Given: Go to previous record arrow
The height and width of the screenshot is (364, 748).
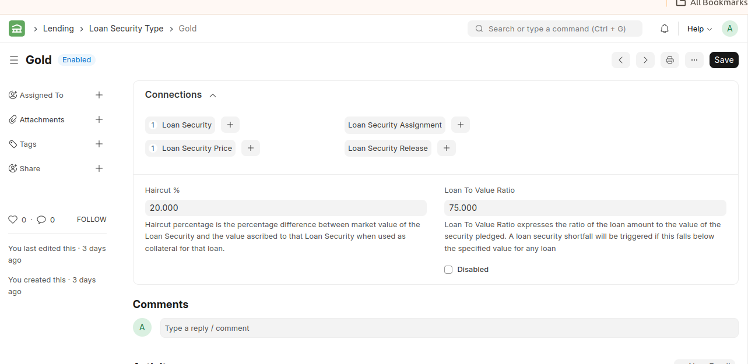Looking at the screenshot, I should [x=621, y=60].
